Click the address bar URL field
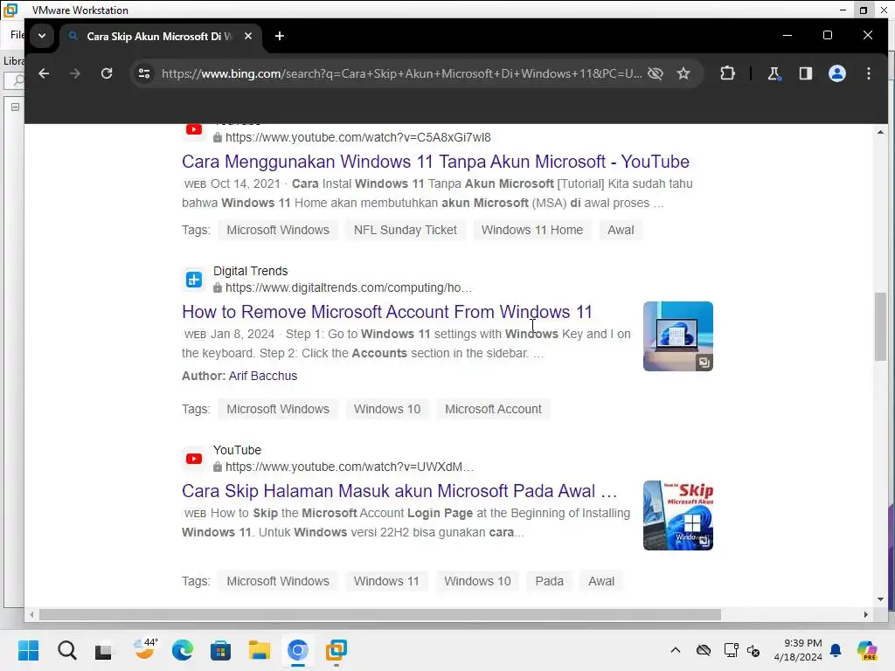Viewport: 895px width, 671px height. pyautogui.click(x=401, y=73)
